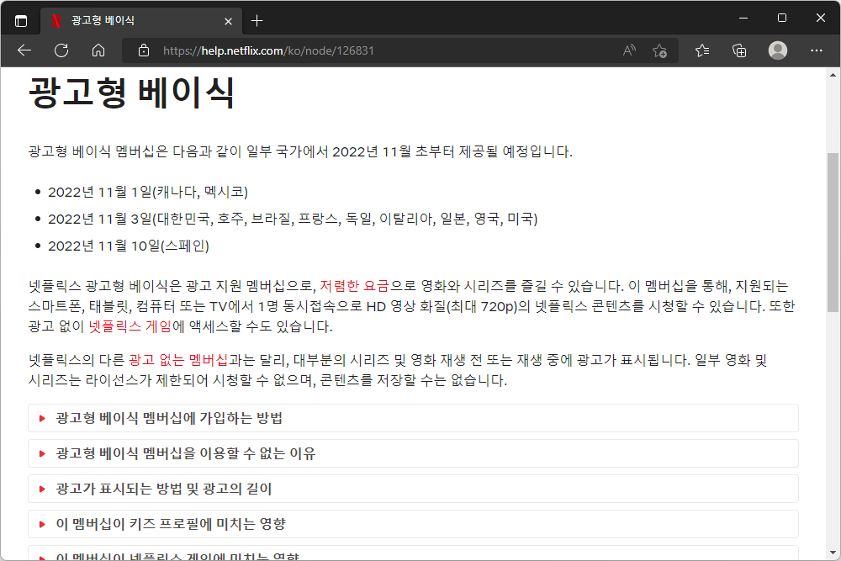Go to the browser home page

tap(98, 50)
